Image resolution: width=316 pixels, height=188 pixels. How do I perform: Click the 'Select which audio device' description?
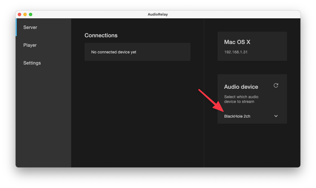point(241,99)
